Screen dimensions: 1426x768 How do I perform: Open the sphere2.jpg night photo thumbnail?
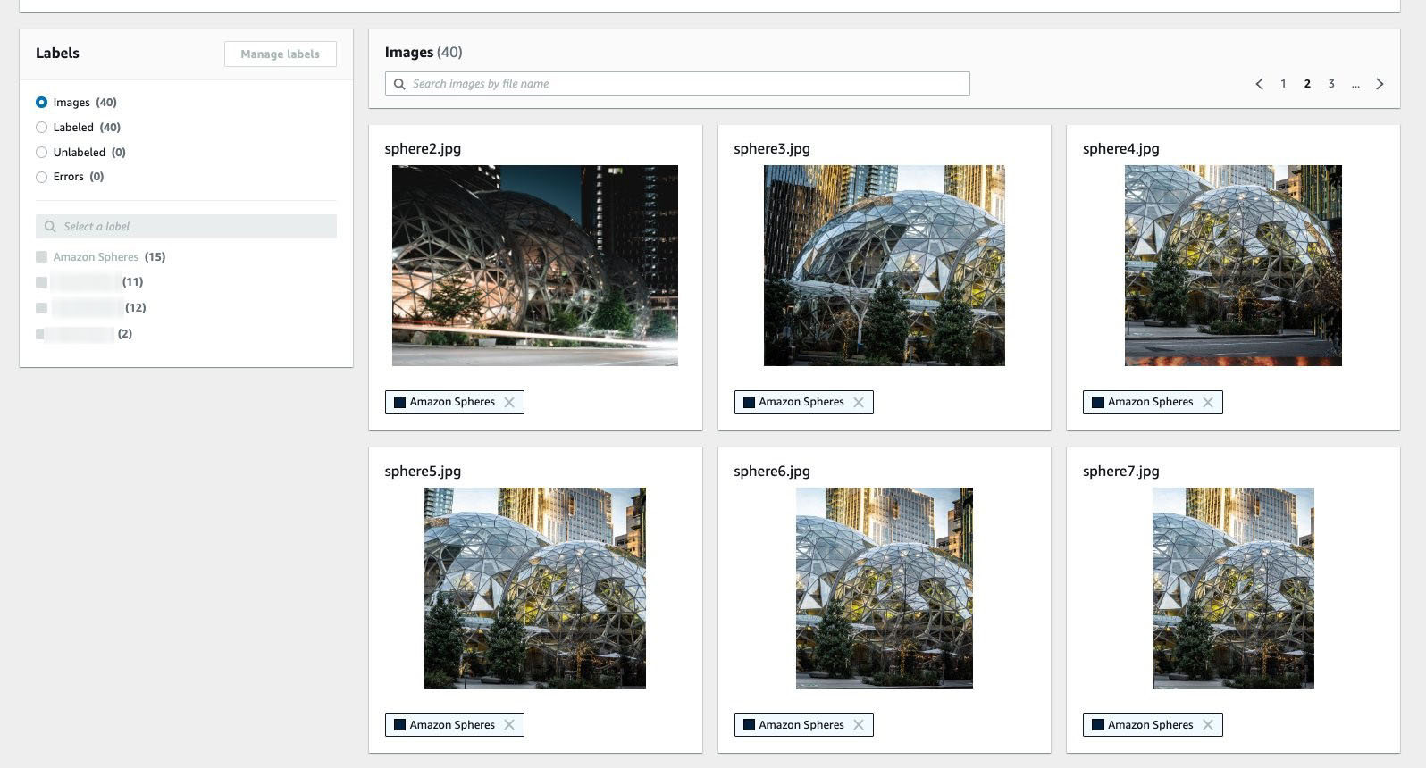(535, 265)
